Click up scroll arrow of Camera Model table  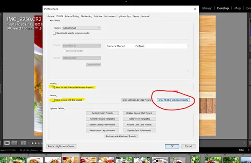(188, 46)
